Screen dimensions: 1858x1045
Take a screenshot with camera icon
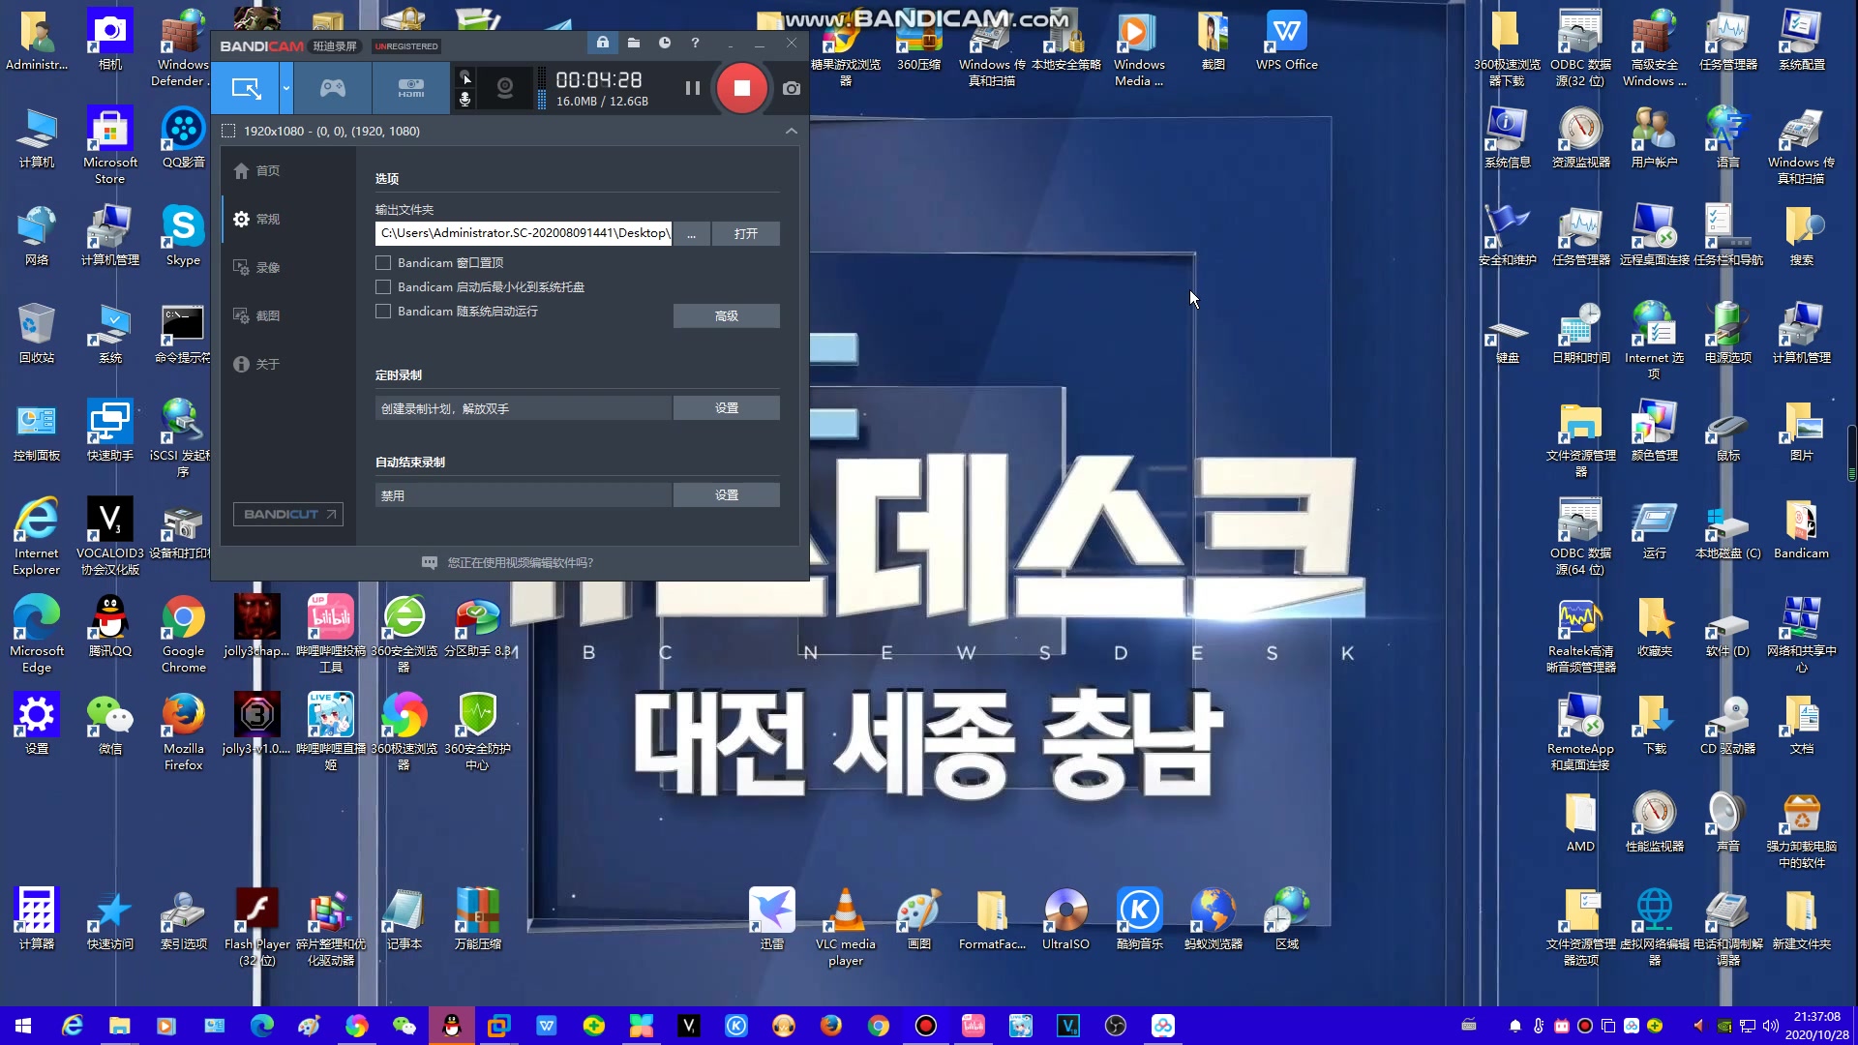792,89
